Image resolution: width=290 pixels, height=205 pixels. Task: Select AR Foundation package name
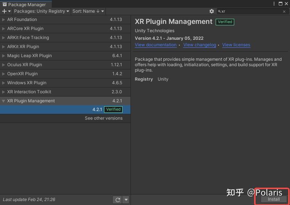pos(22,20)
